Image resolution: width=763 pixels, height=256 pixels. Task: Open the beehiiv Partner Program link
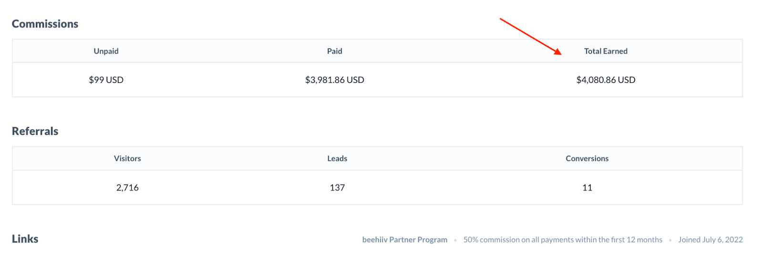tap(404, 240)
